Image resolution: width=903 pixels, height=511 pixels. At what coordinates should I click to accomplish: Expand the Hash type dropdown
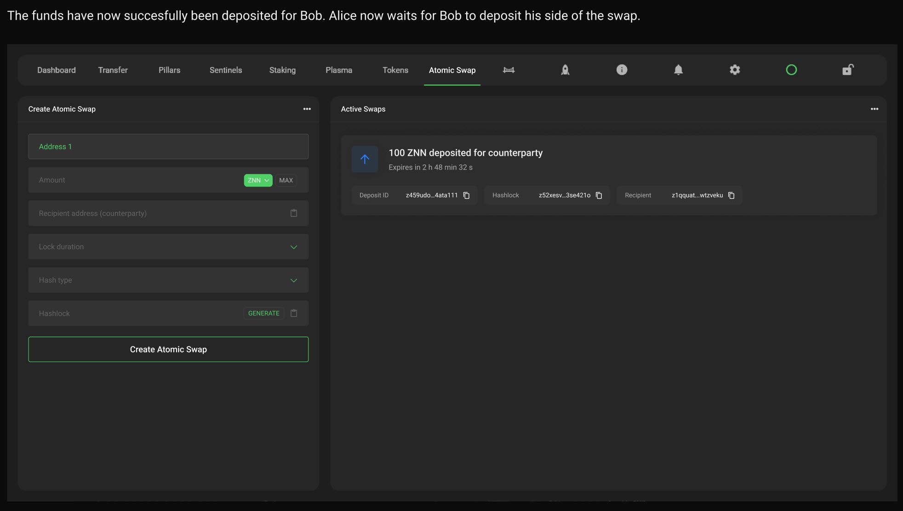[294, 280]
